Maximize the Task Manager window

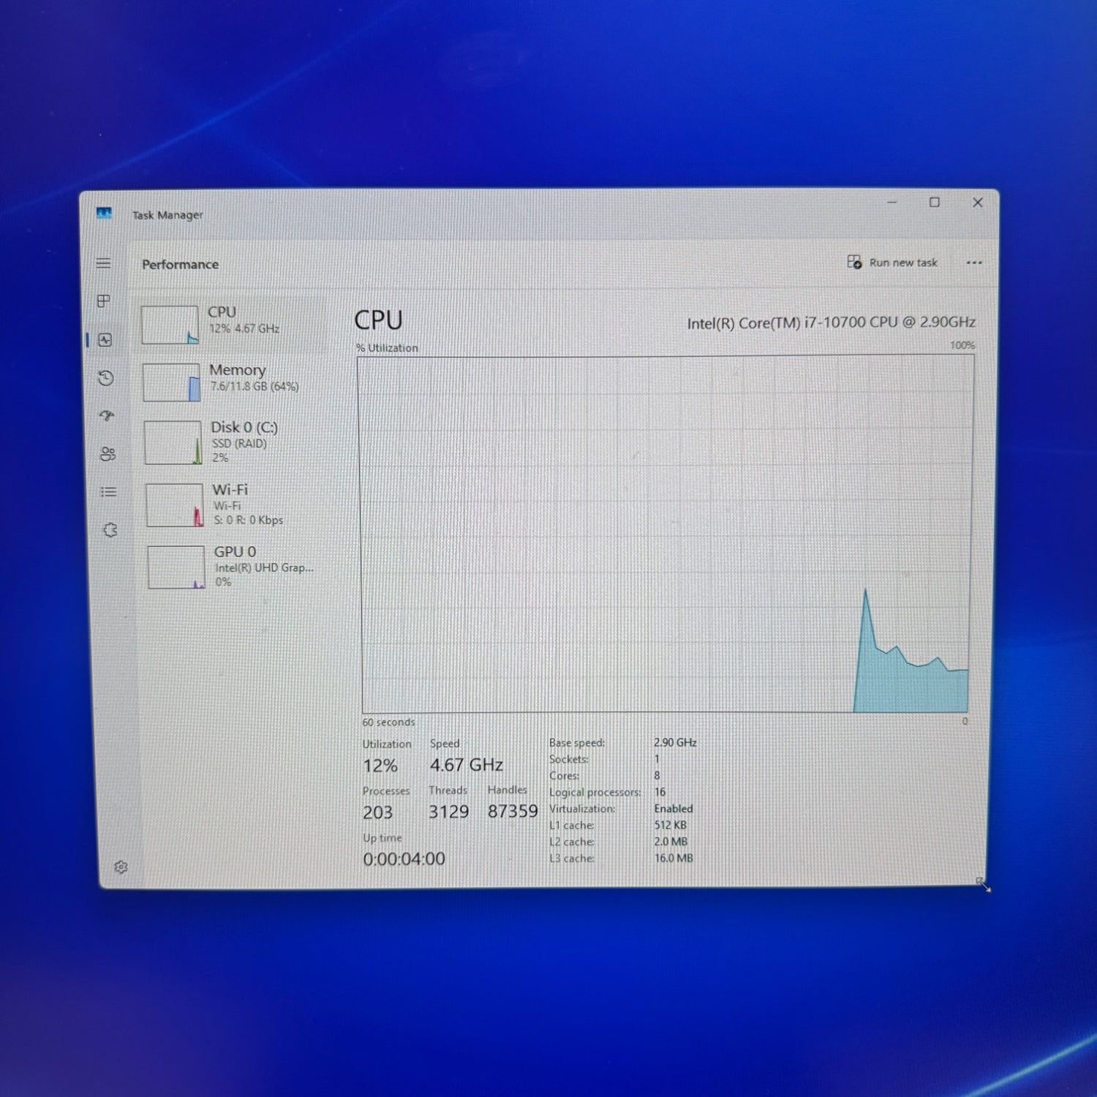934,203
